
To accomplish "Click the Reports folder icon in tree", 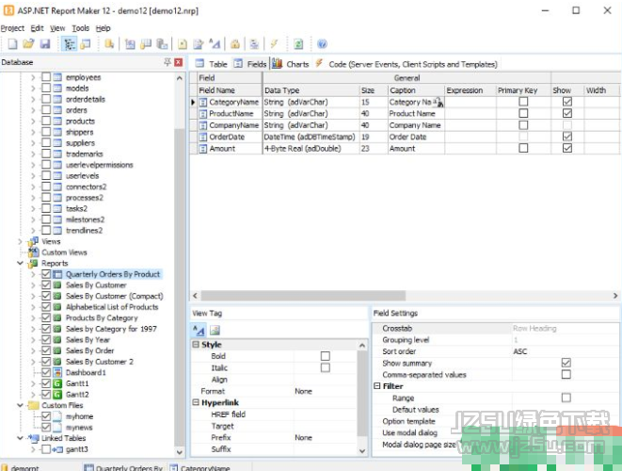I will pyautogui.click(x=33, y=264).
